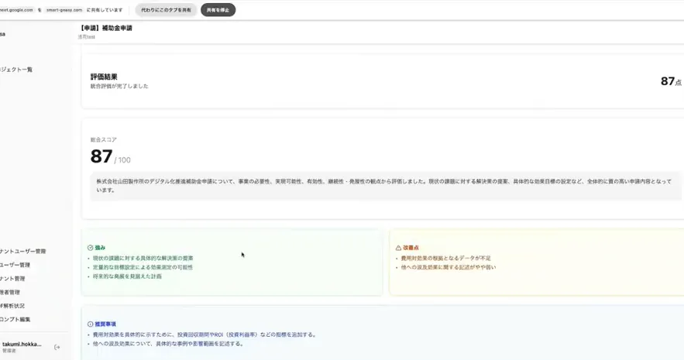
Task: Click the 評価結果 heading
Action: (x=104, y=77)
